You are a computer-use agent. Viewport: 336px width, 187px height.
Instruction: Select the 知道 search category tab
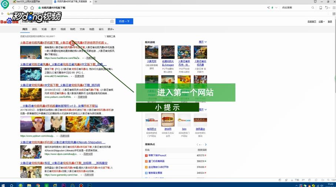click(x=44, y=29)
